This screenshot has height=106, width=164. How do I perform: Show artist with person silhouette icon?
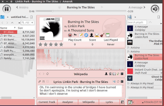pos(92,35)
